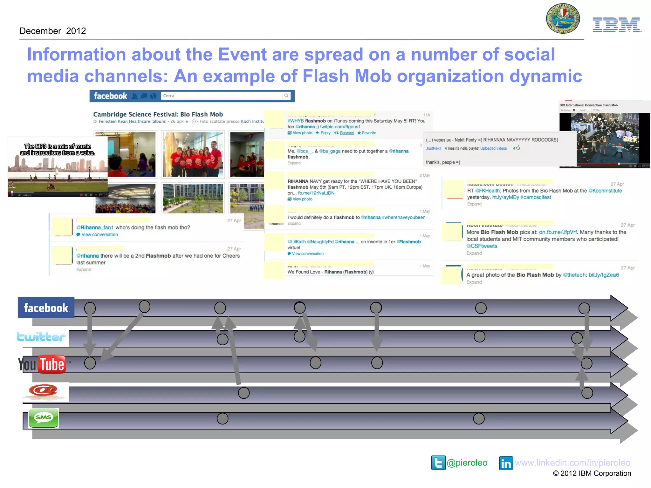
Task: Click first node on facebook timeline lane
Action: (x=90, y=308)
